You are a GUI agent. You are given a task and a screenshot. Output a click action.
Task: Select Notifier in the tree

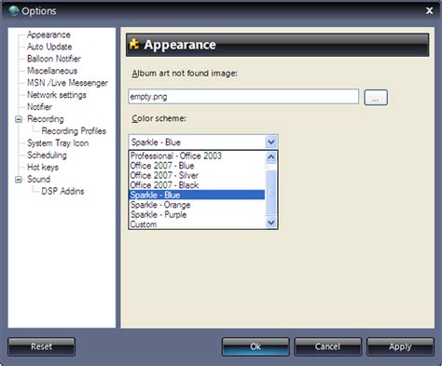pyautogui.click(x=39, y=107)
